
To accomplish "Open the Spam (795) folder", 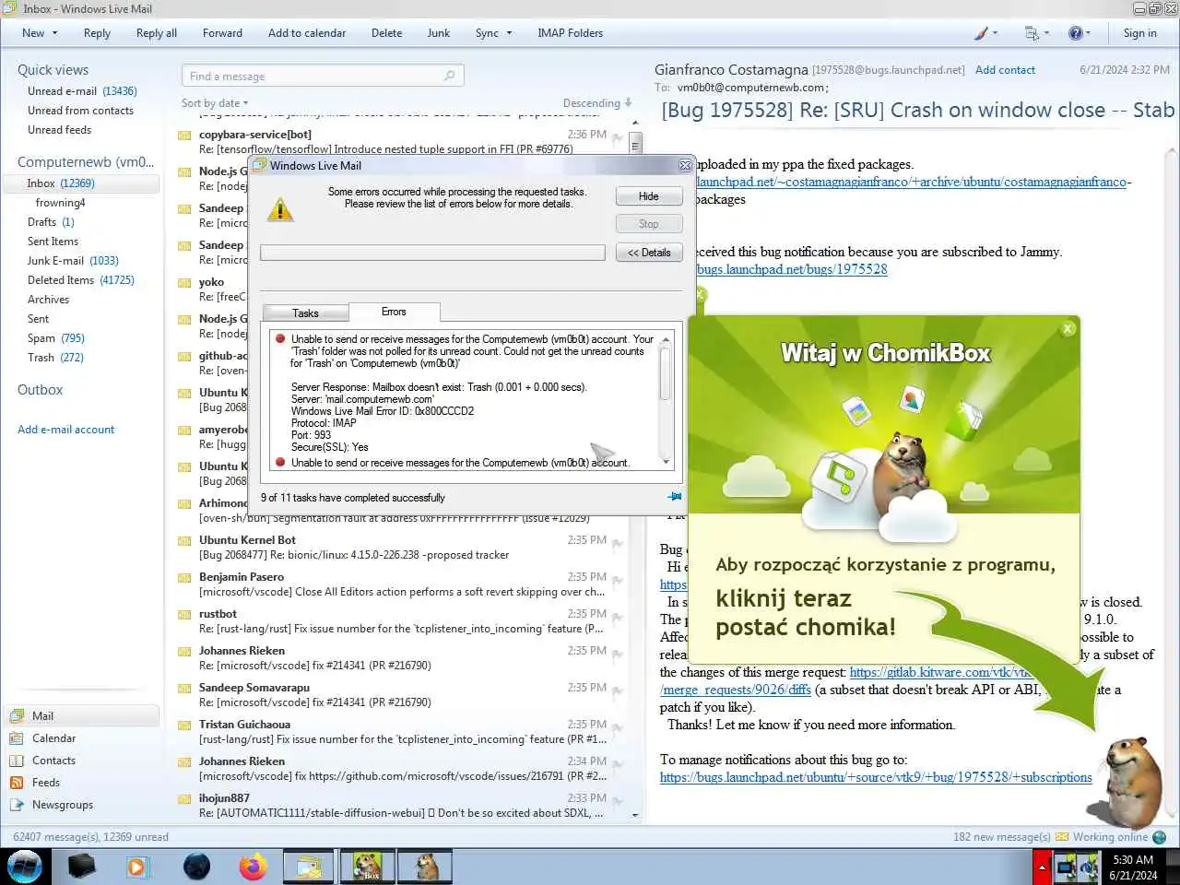I will coord(55,338).
